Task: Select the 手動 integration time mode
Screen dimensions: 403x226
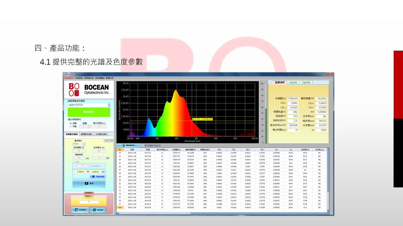Action: 71,126
